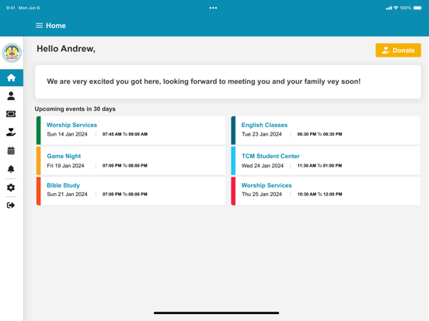This screenshot has height=321, width=429.
Task: Select the date 'Tue 23 Jan 2024'
Action: coord(262,134)
